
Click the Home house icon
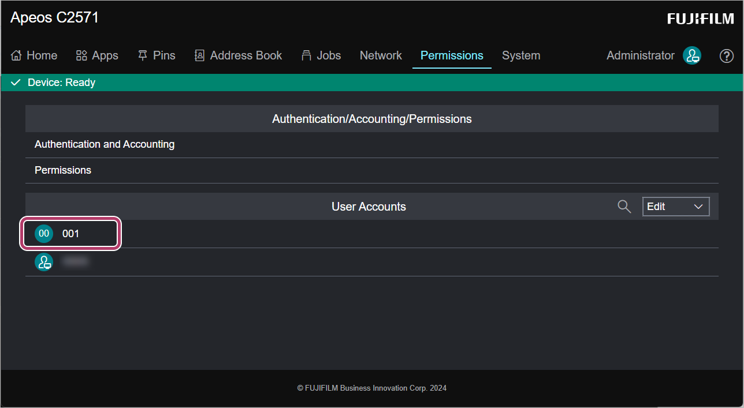click(16, 55)
